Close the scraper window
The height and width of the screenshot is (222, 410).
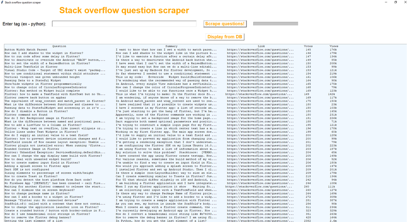[x=406, y=2]
